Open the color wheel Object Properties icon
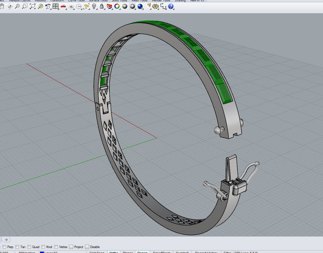 (117, 6)
